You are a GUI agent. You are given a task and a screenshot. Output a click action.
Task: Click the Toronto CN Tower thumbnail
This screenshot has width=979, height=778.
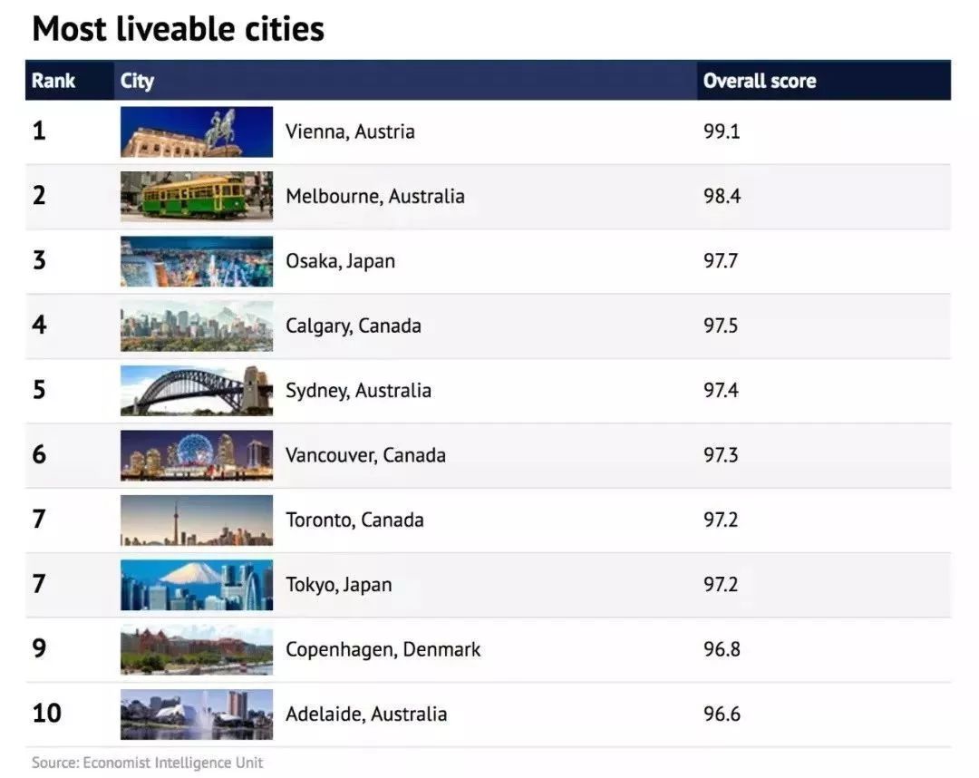pyautogui.click(x=197, y=520)
